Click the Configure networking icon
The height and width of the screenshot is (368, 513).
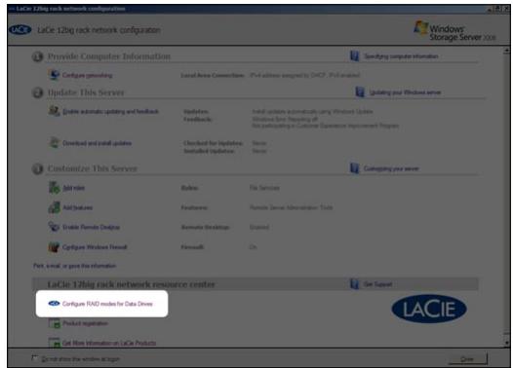click(x=54, y=75)
